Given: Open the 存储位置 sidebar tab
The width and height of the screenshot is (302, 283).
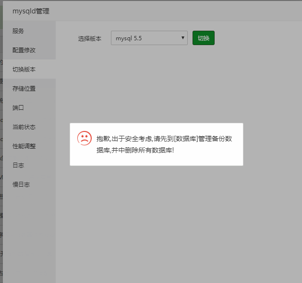Looking at the screenshot, I should point(29,89).
